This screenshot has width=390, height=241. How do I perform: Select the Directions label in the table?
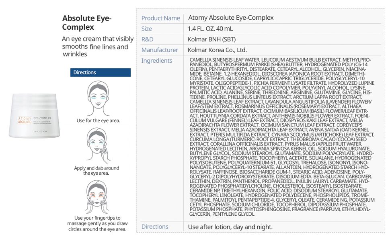pos(155,227)
